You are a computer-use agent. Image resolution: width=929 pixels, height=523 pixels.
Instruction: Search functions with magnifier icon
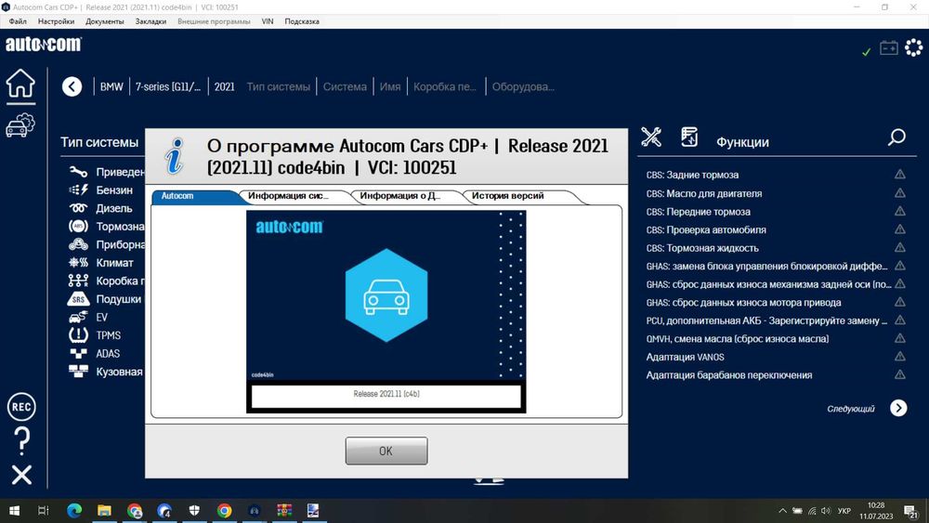(x=897, y=137)
